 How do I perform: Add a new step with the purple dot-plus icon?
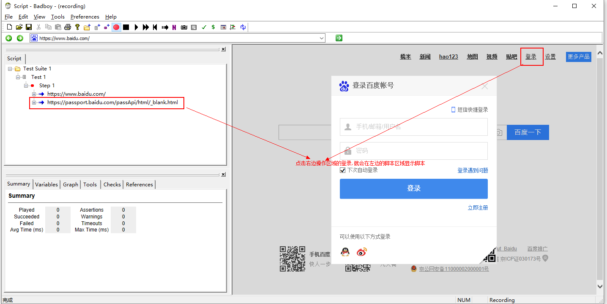coord(107,27)
